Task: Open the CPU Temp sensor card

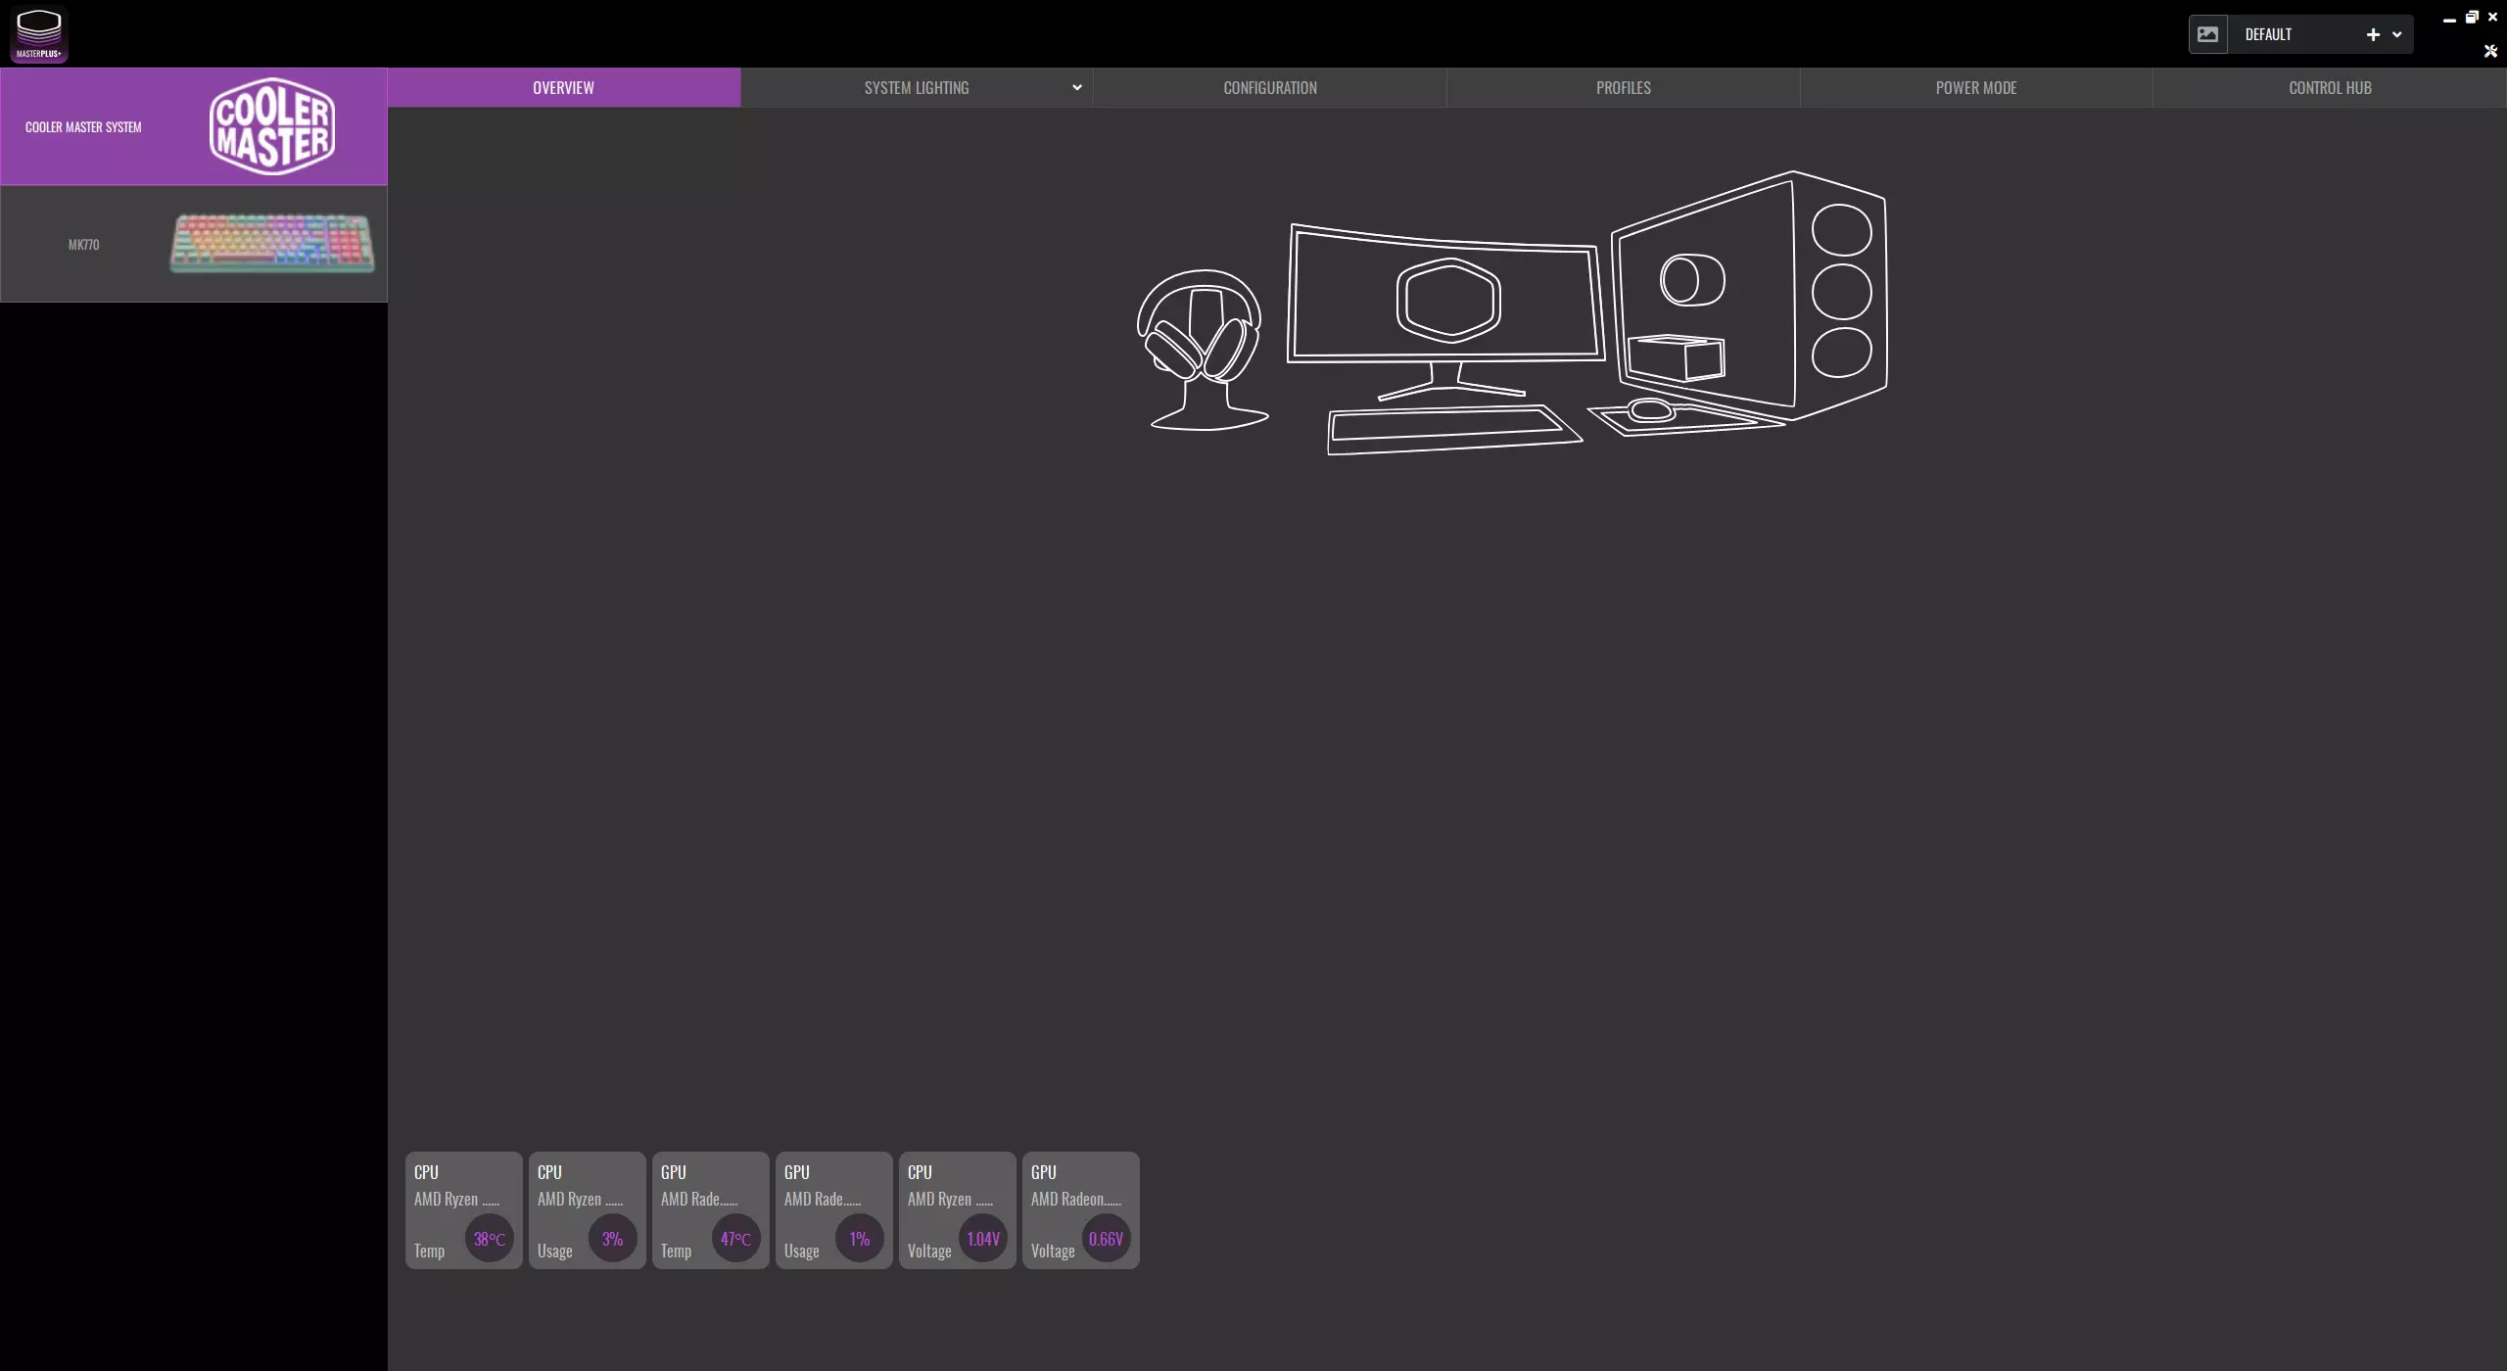Action: 464,1210
